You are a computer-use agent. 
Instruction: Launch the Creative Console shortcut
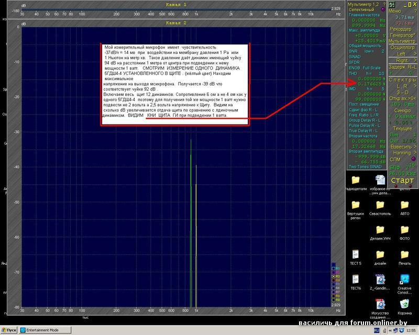(x=405, y=280)
